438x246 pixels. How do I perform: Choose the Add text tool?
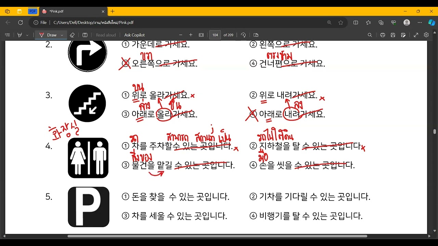tap(85, 35)
